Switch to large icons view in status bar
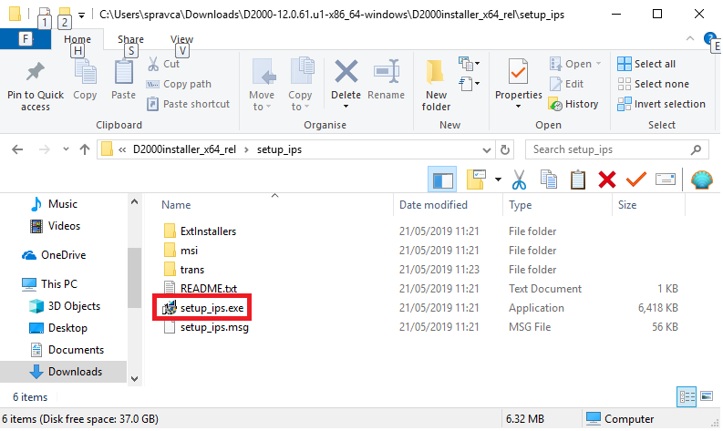723x431 pixels. point(706,396)
